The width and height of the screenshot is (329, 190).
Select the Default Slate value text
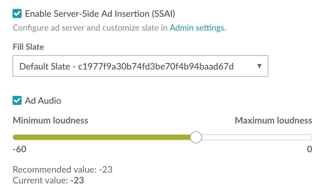[126, 66]
